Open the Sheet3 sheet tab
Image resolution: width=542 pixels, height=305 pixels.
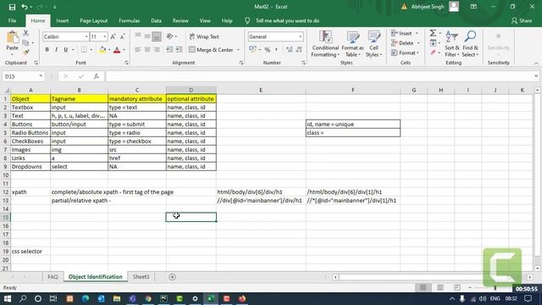tap(141, 277)
